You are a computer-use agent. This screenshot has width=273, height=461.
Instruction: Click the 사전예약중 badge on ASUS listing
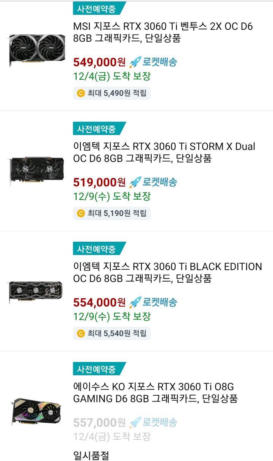point(97,369)
